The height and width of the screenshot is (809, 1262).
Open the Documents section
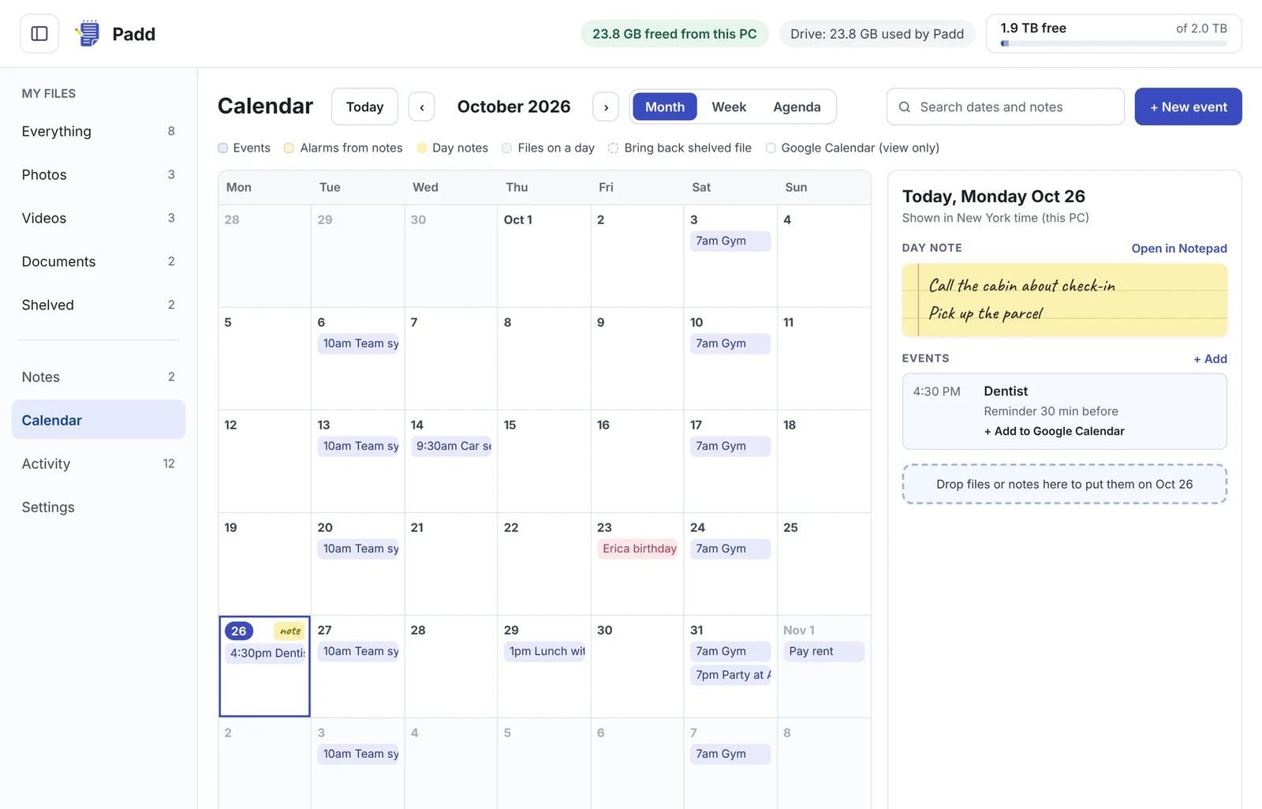(99, 262)
